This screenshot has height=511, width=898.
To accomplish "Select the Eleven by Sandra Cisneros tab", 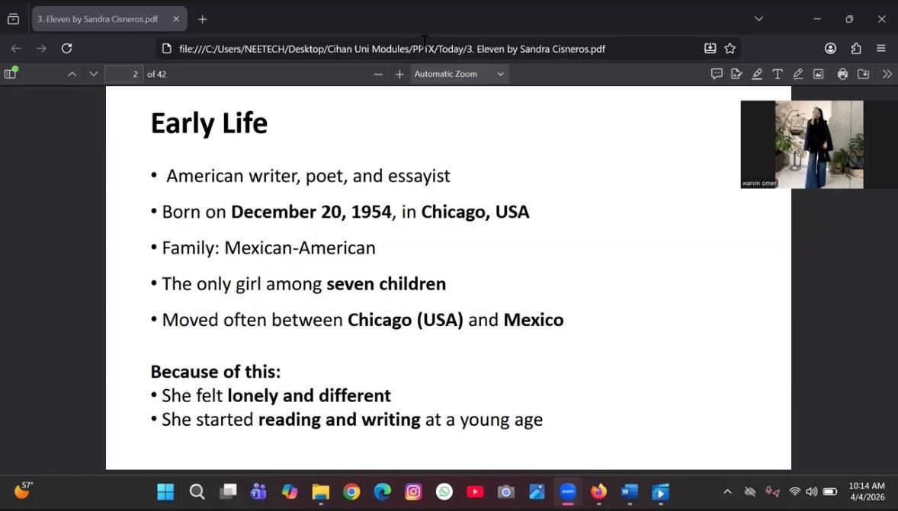I will tap(99, 19).
